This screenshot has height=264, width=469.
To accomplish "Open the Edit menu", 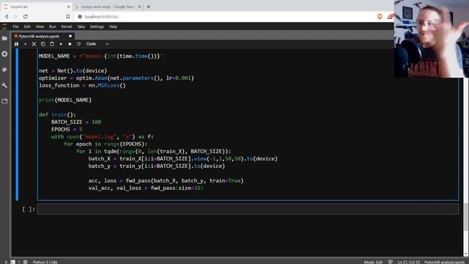I will pos(27,26).
